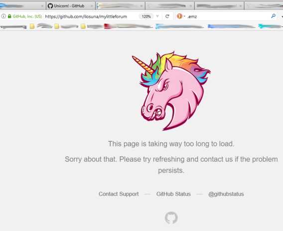The width and height of the screenshot is (283, 231).
Task: Select the Unicorn! · GitHub tab
Action: (69, 6)
